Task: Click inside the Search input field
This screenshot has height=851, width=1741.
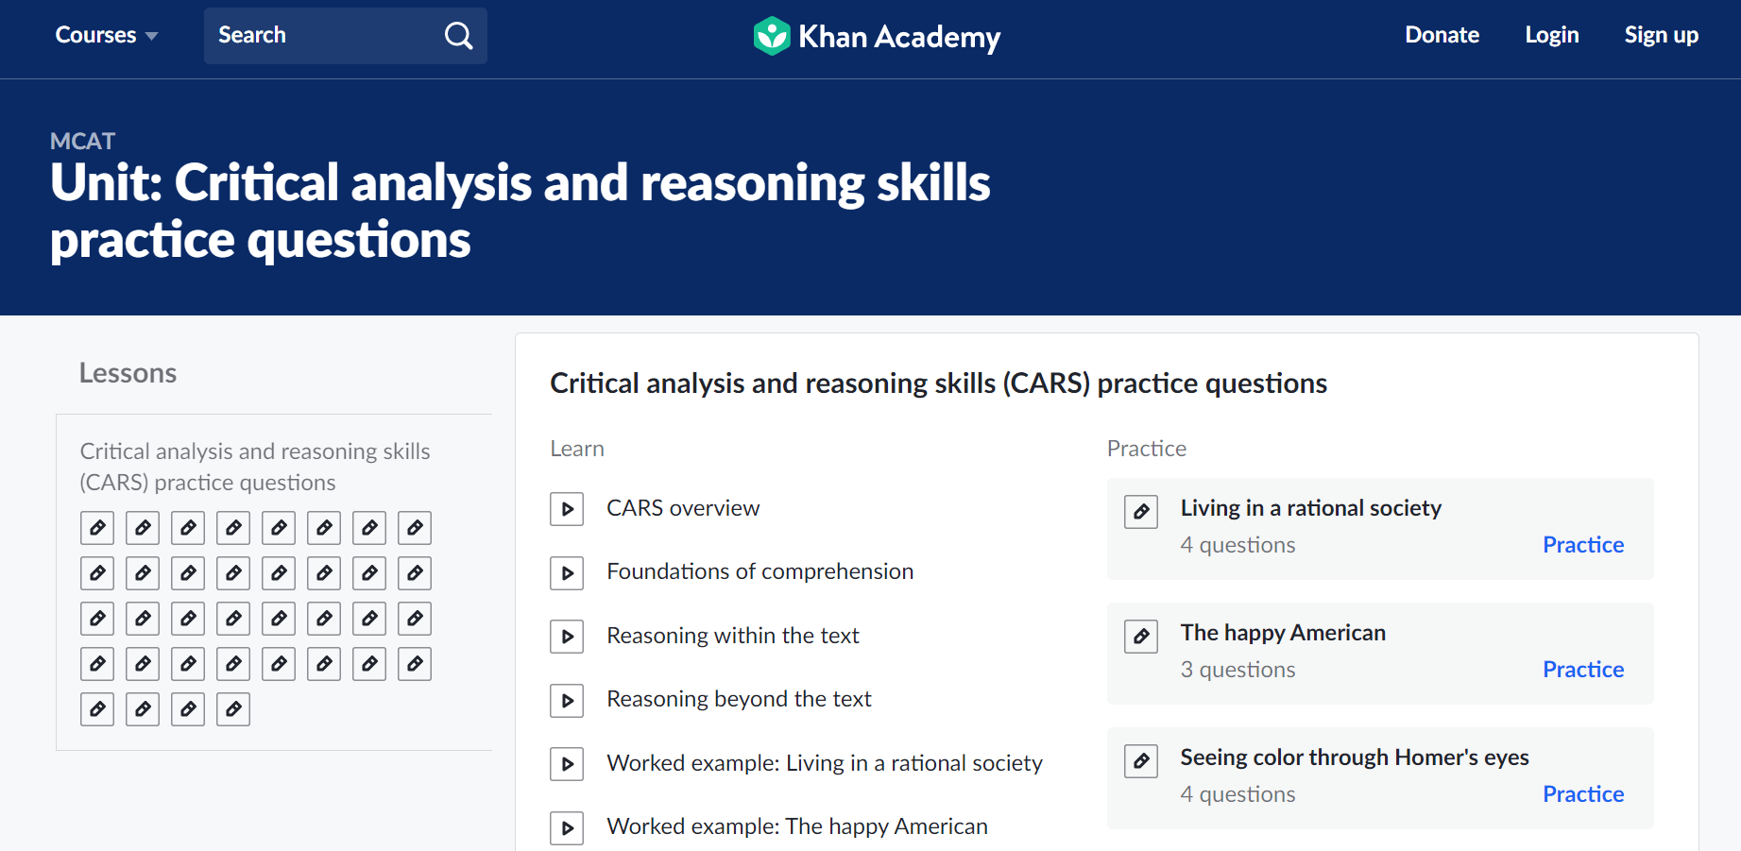Action: pos(312,35)
